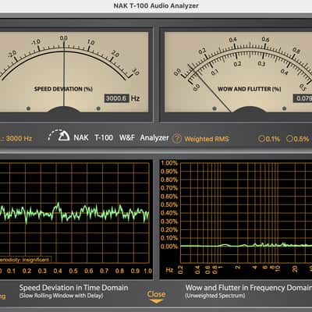Click the orange arrow beneath Close
The height and width of the screenshot is (312, 312).
[x=156, y=301]
